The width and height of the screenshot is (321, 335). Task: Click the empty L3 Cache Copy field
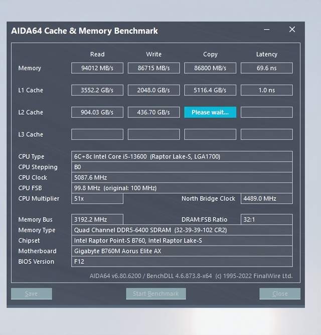click(210, 134)
